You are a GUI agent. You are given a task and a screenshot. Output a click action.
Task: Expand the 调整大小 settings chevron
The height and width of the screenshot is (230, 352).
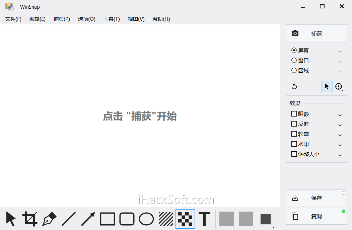tap(340, 155)
